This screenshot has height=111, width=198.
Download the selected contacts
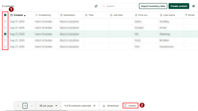pos(111,106)
